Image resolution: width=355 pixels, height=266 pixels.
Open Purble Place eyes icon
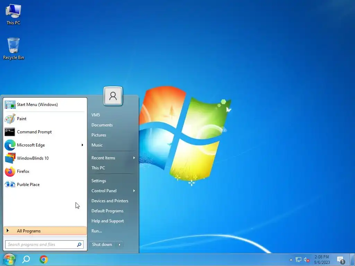[x=10, y=185]
